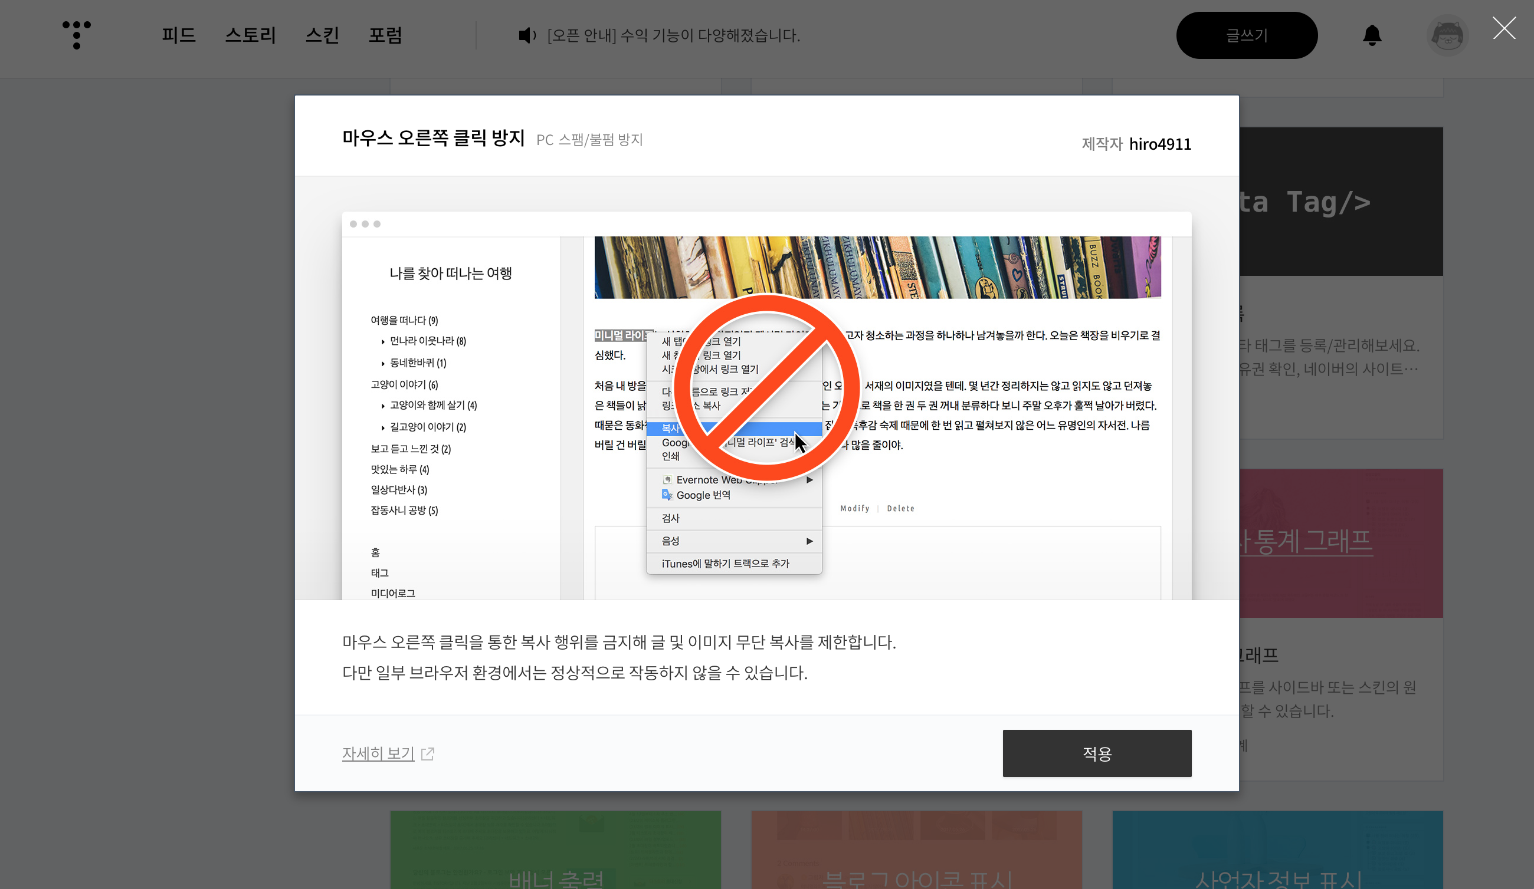Go to the 스토리 tab
Image resolution: width=1534 pixels, height=889 pixels.
point(250,35)
